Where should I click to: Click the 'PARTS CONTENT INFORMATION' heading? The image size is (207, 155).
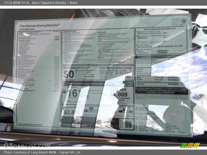(160, 29)
